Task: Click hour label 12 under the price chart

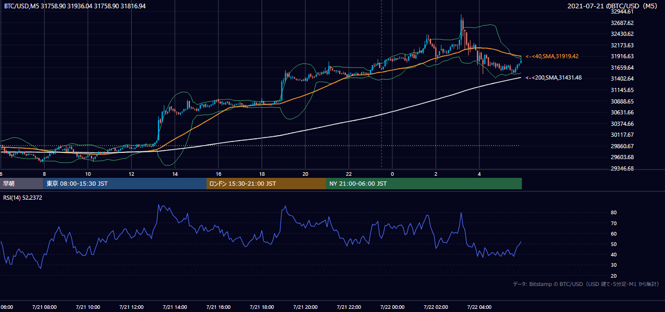Action: pyautogui.click(x=131, y=174)
